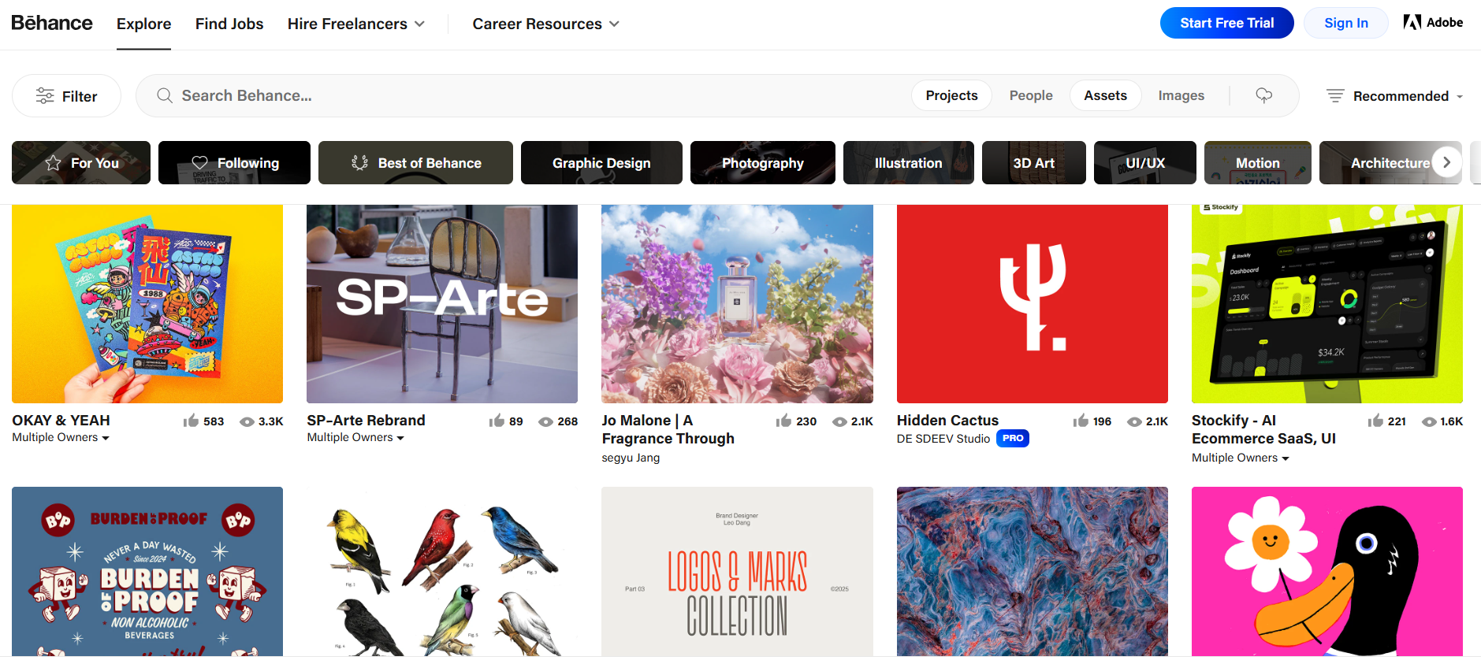Open the Burden of Proof thumbnail
This screenshot has height=664, width=1481.
(x=147, y=571)
